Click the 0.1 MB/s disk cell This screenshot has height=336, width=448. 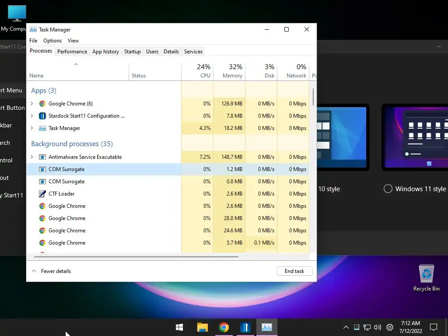(262, 243)
